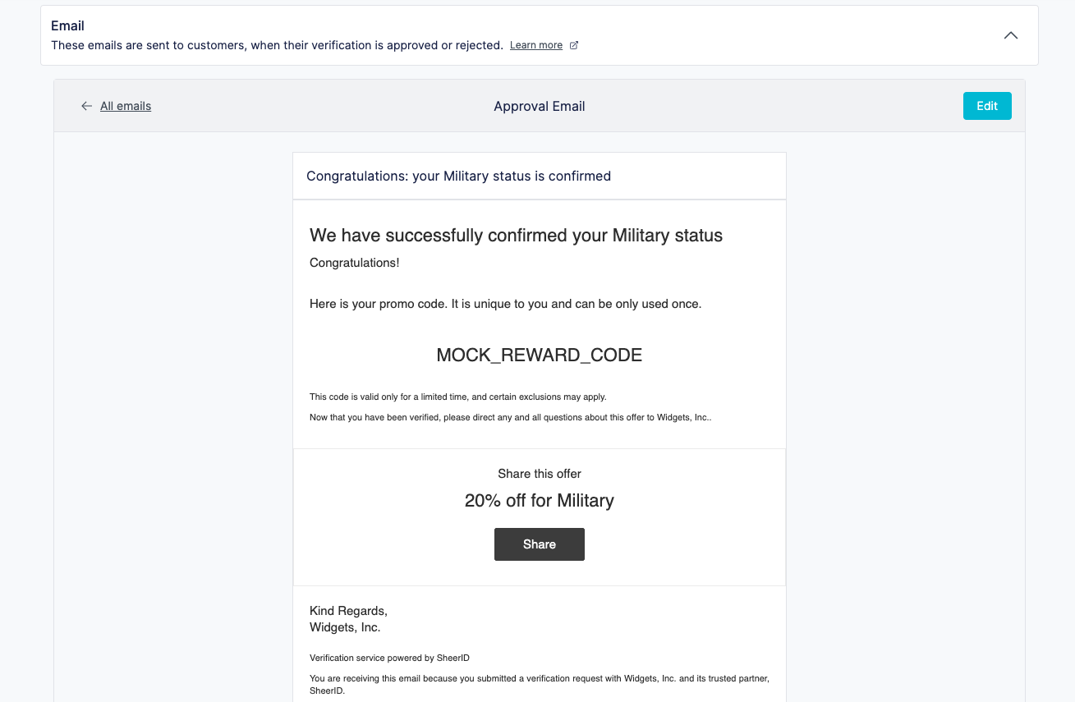Click the heading 'We have successfully confirmed'
Image resolution: width=1075 pixels, height=702 pixels.
click(516, 236)
